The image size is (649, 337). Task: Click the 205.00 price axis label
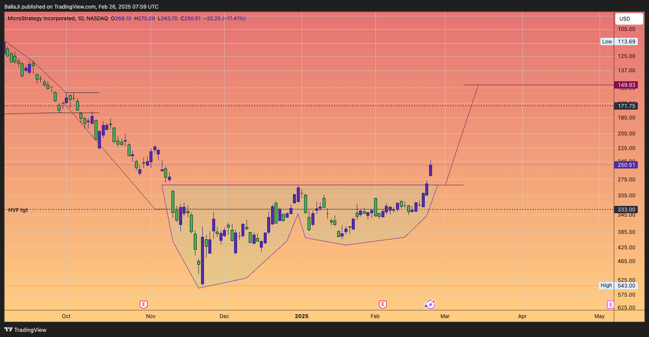click(626, 134)
